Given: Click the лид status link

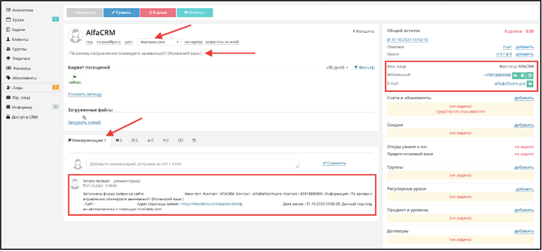Looking at the screenshot, I should [x=90, y=42].
